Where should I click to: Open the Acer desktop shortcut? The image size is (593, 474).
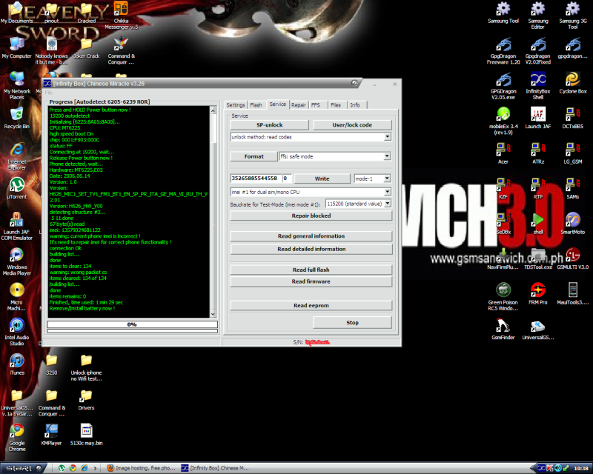(x=503, y=153)
